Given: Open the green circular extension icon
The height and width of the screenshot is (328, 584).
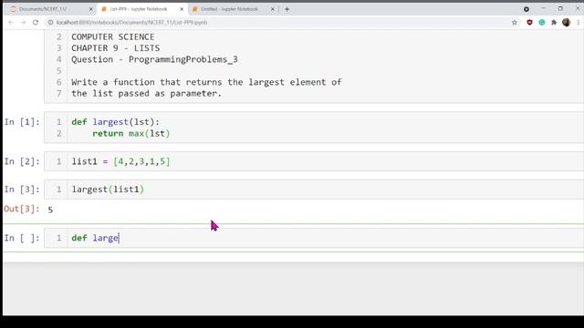Looking at the screenshot, I should click(x=542, y=22).
